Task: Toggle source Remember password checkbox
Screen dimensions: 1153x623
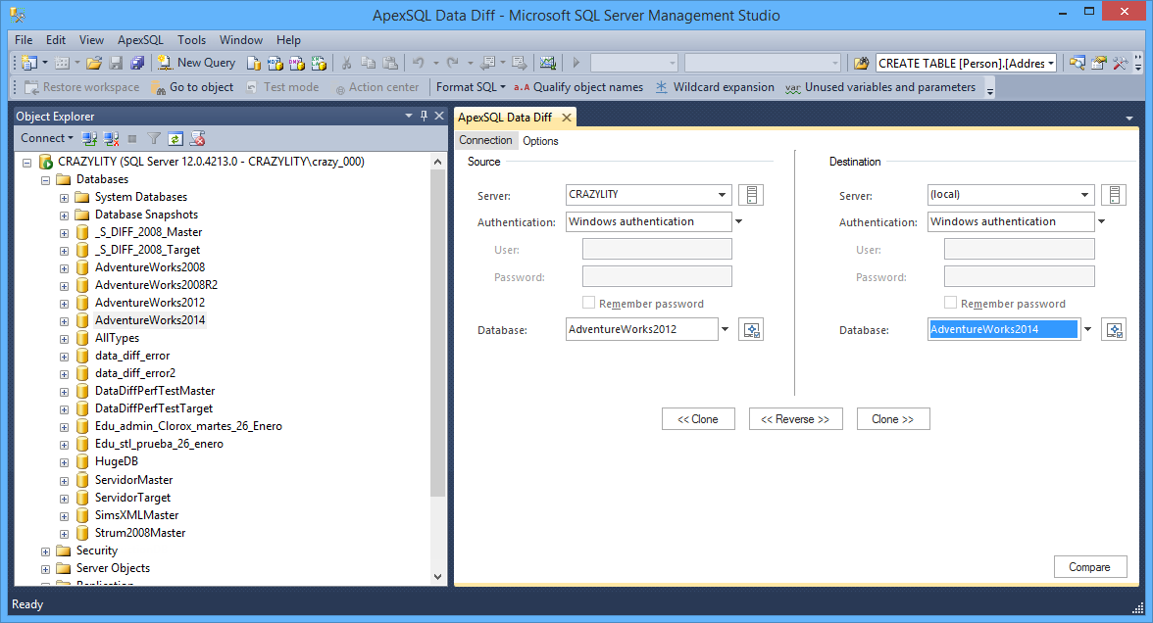Action: pos(588,303)
